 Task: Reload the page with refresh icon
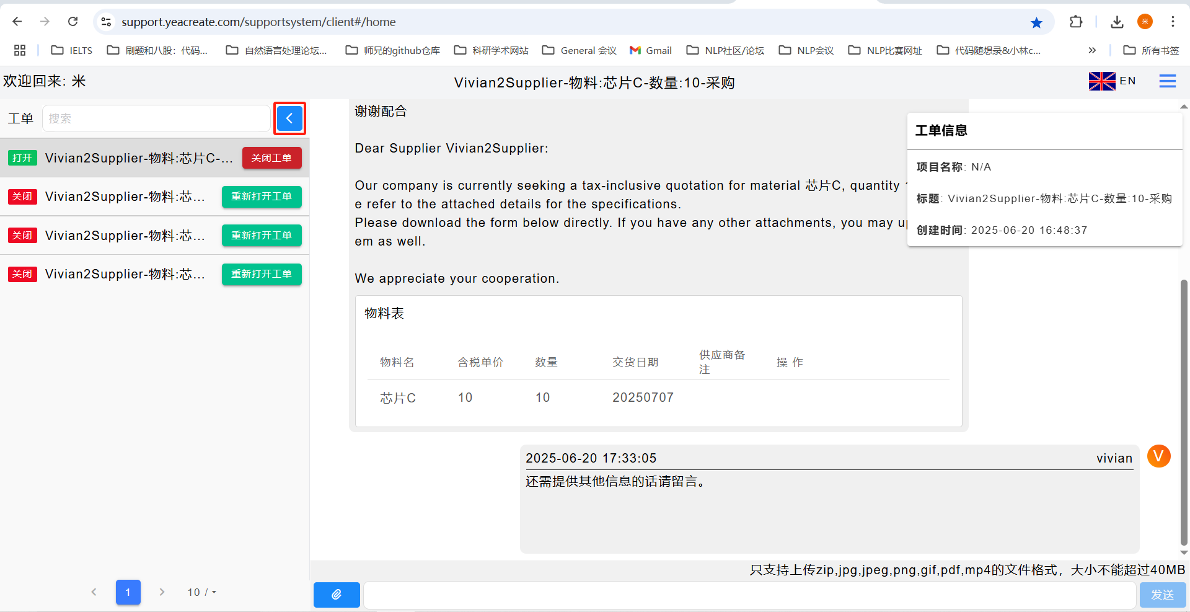(73, 22)
